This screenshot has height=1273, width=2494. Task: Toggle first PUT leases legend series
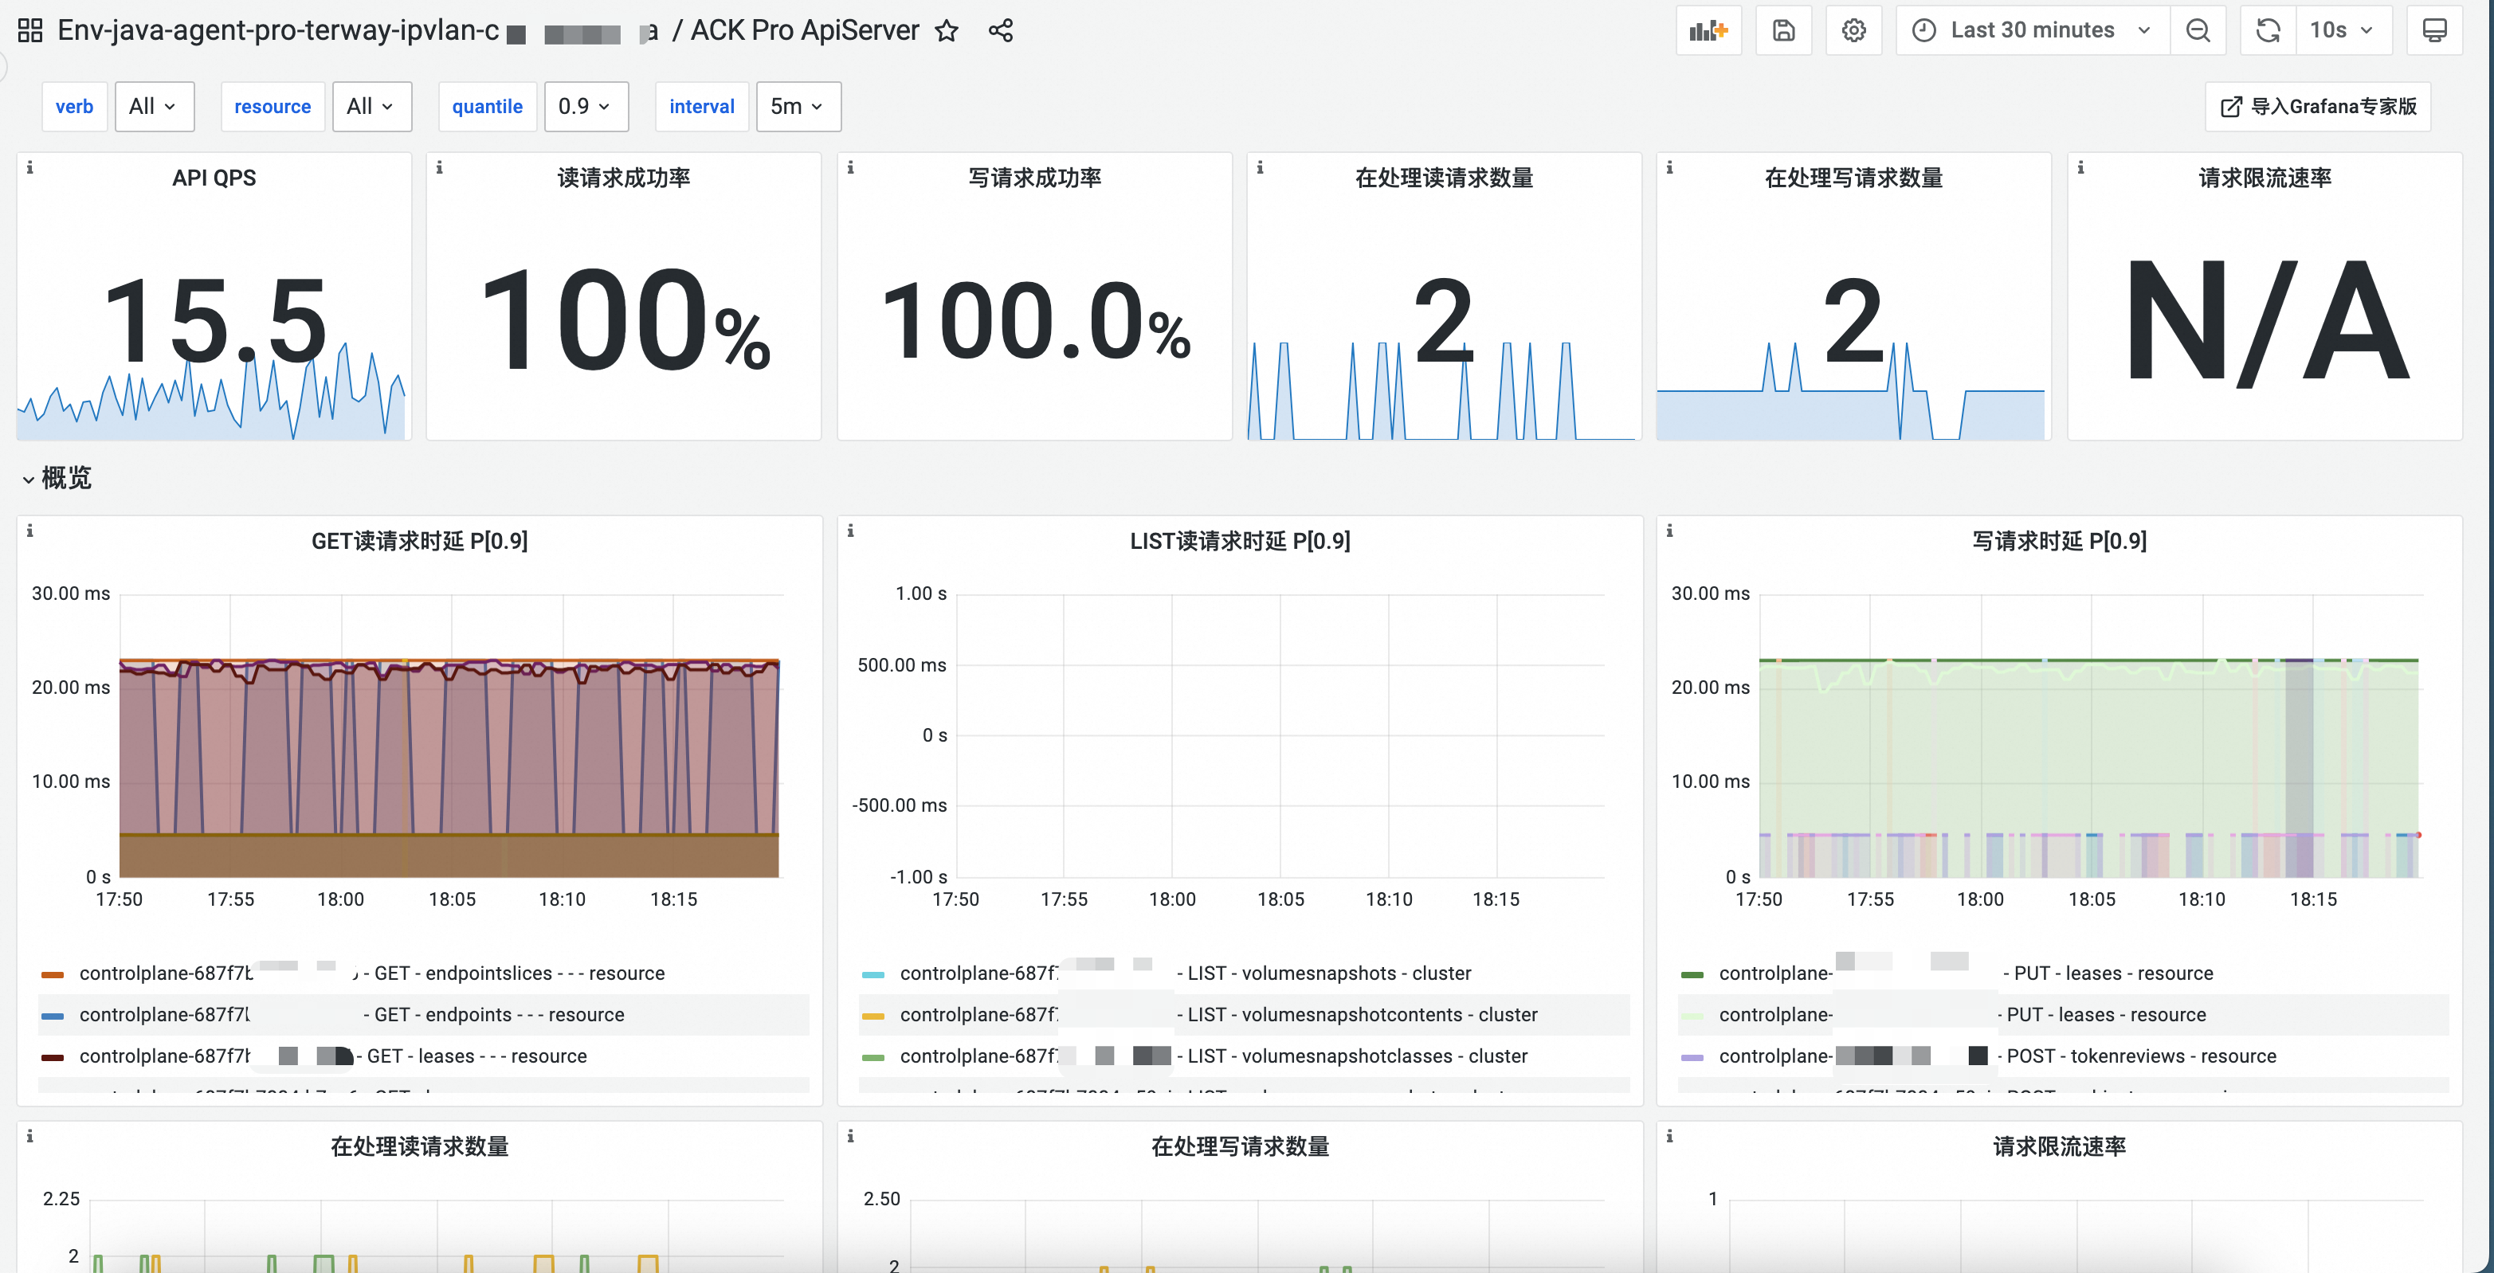pos(1966,973)
